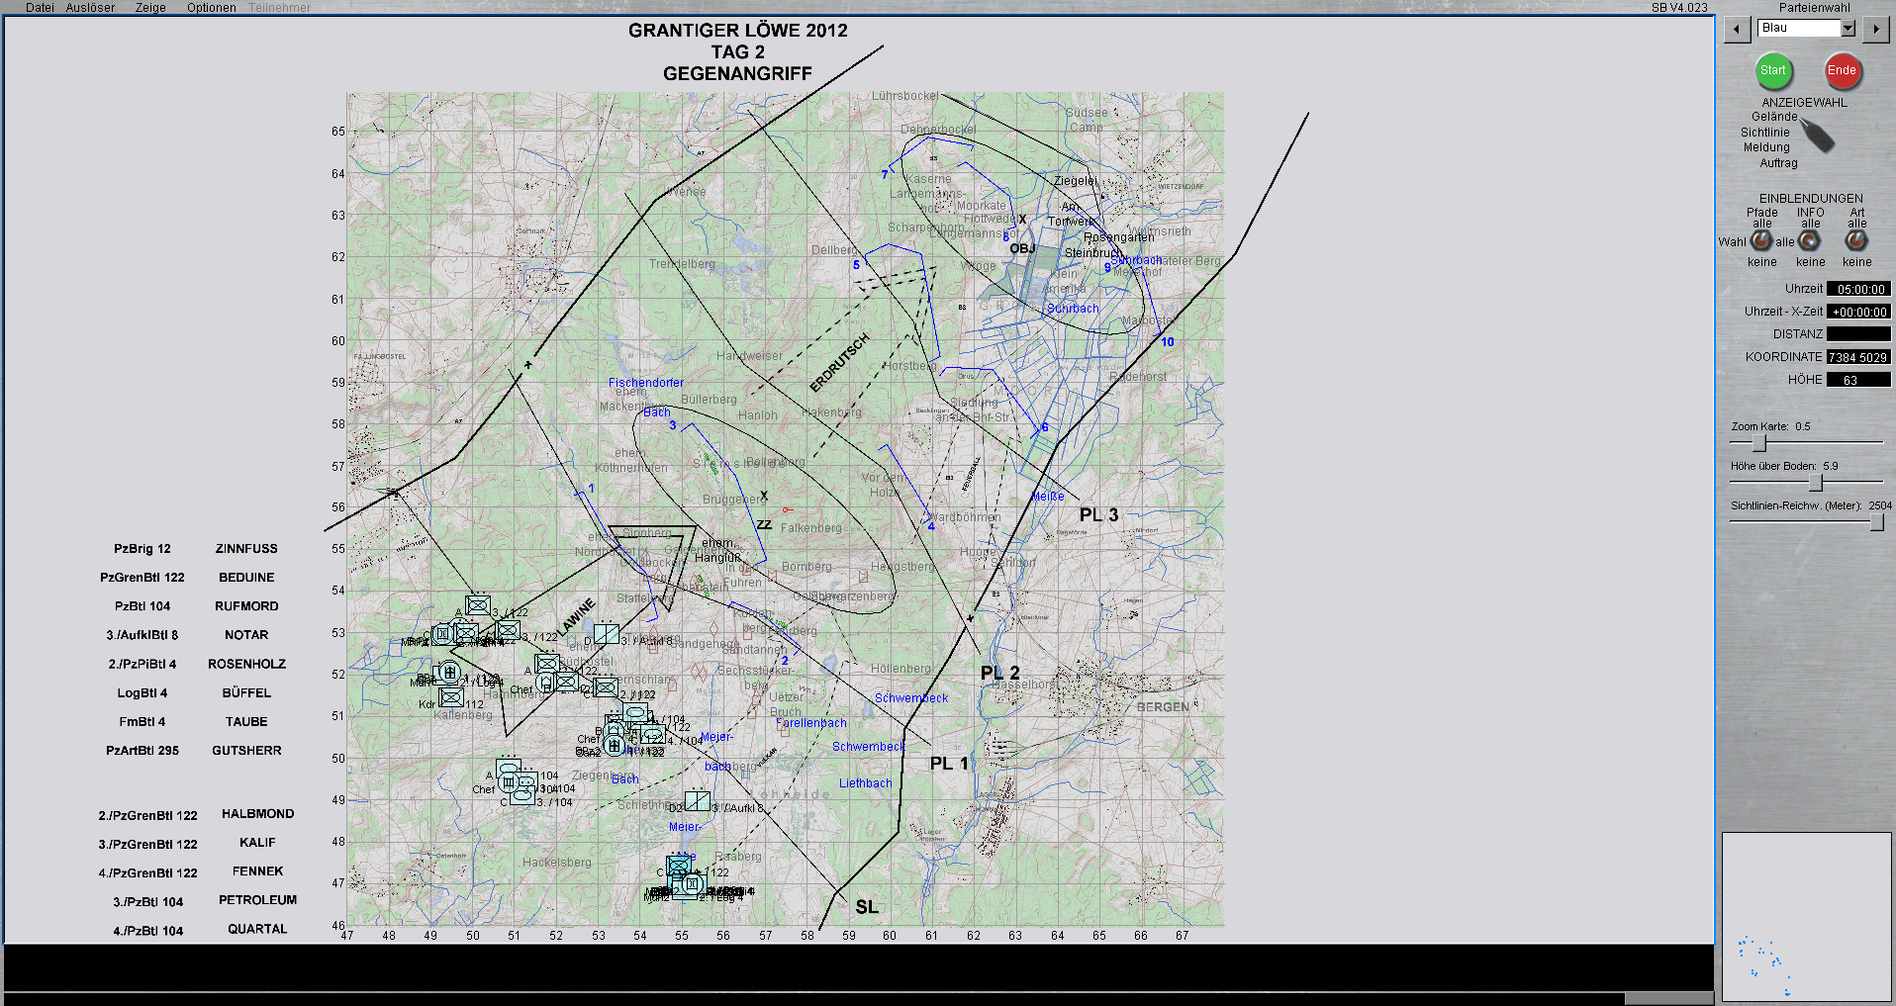Open the Datei menu
This screenshot has height=1006, width=1896.
[x=41, y=8]
